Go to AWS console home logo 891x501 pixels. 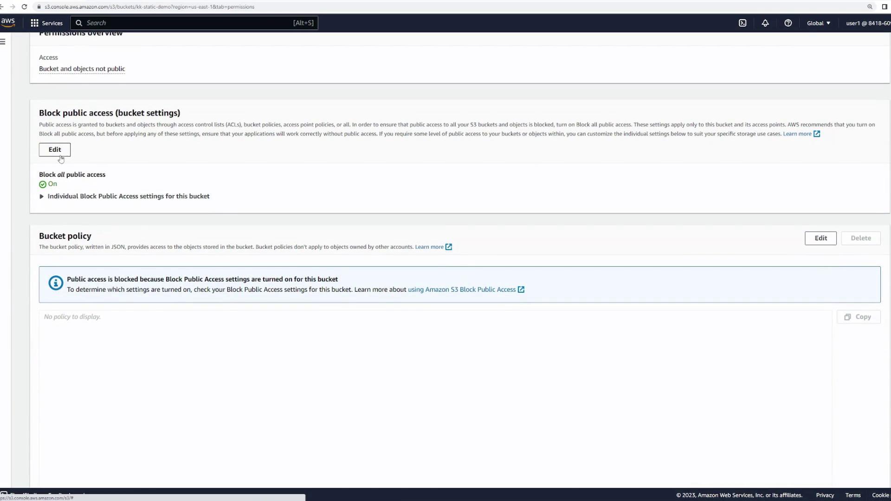coord(8,22)
